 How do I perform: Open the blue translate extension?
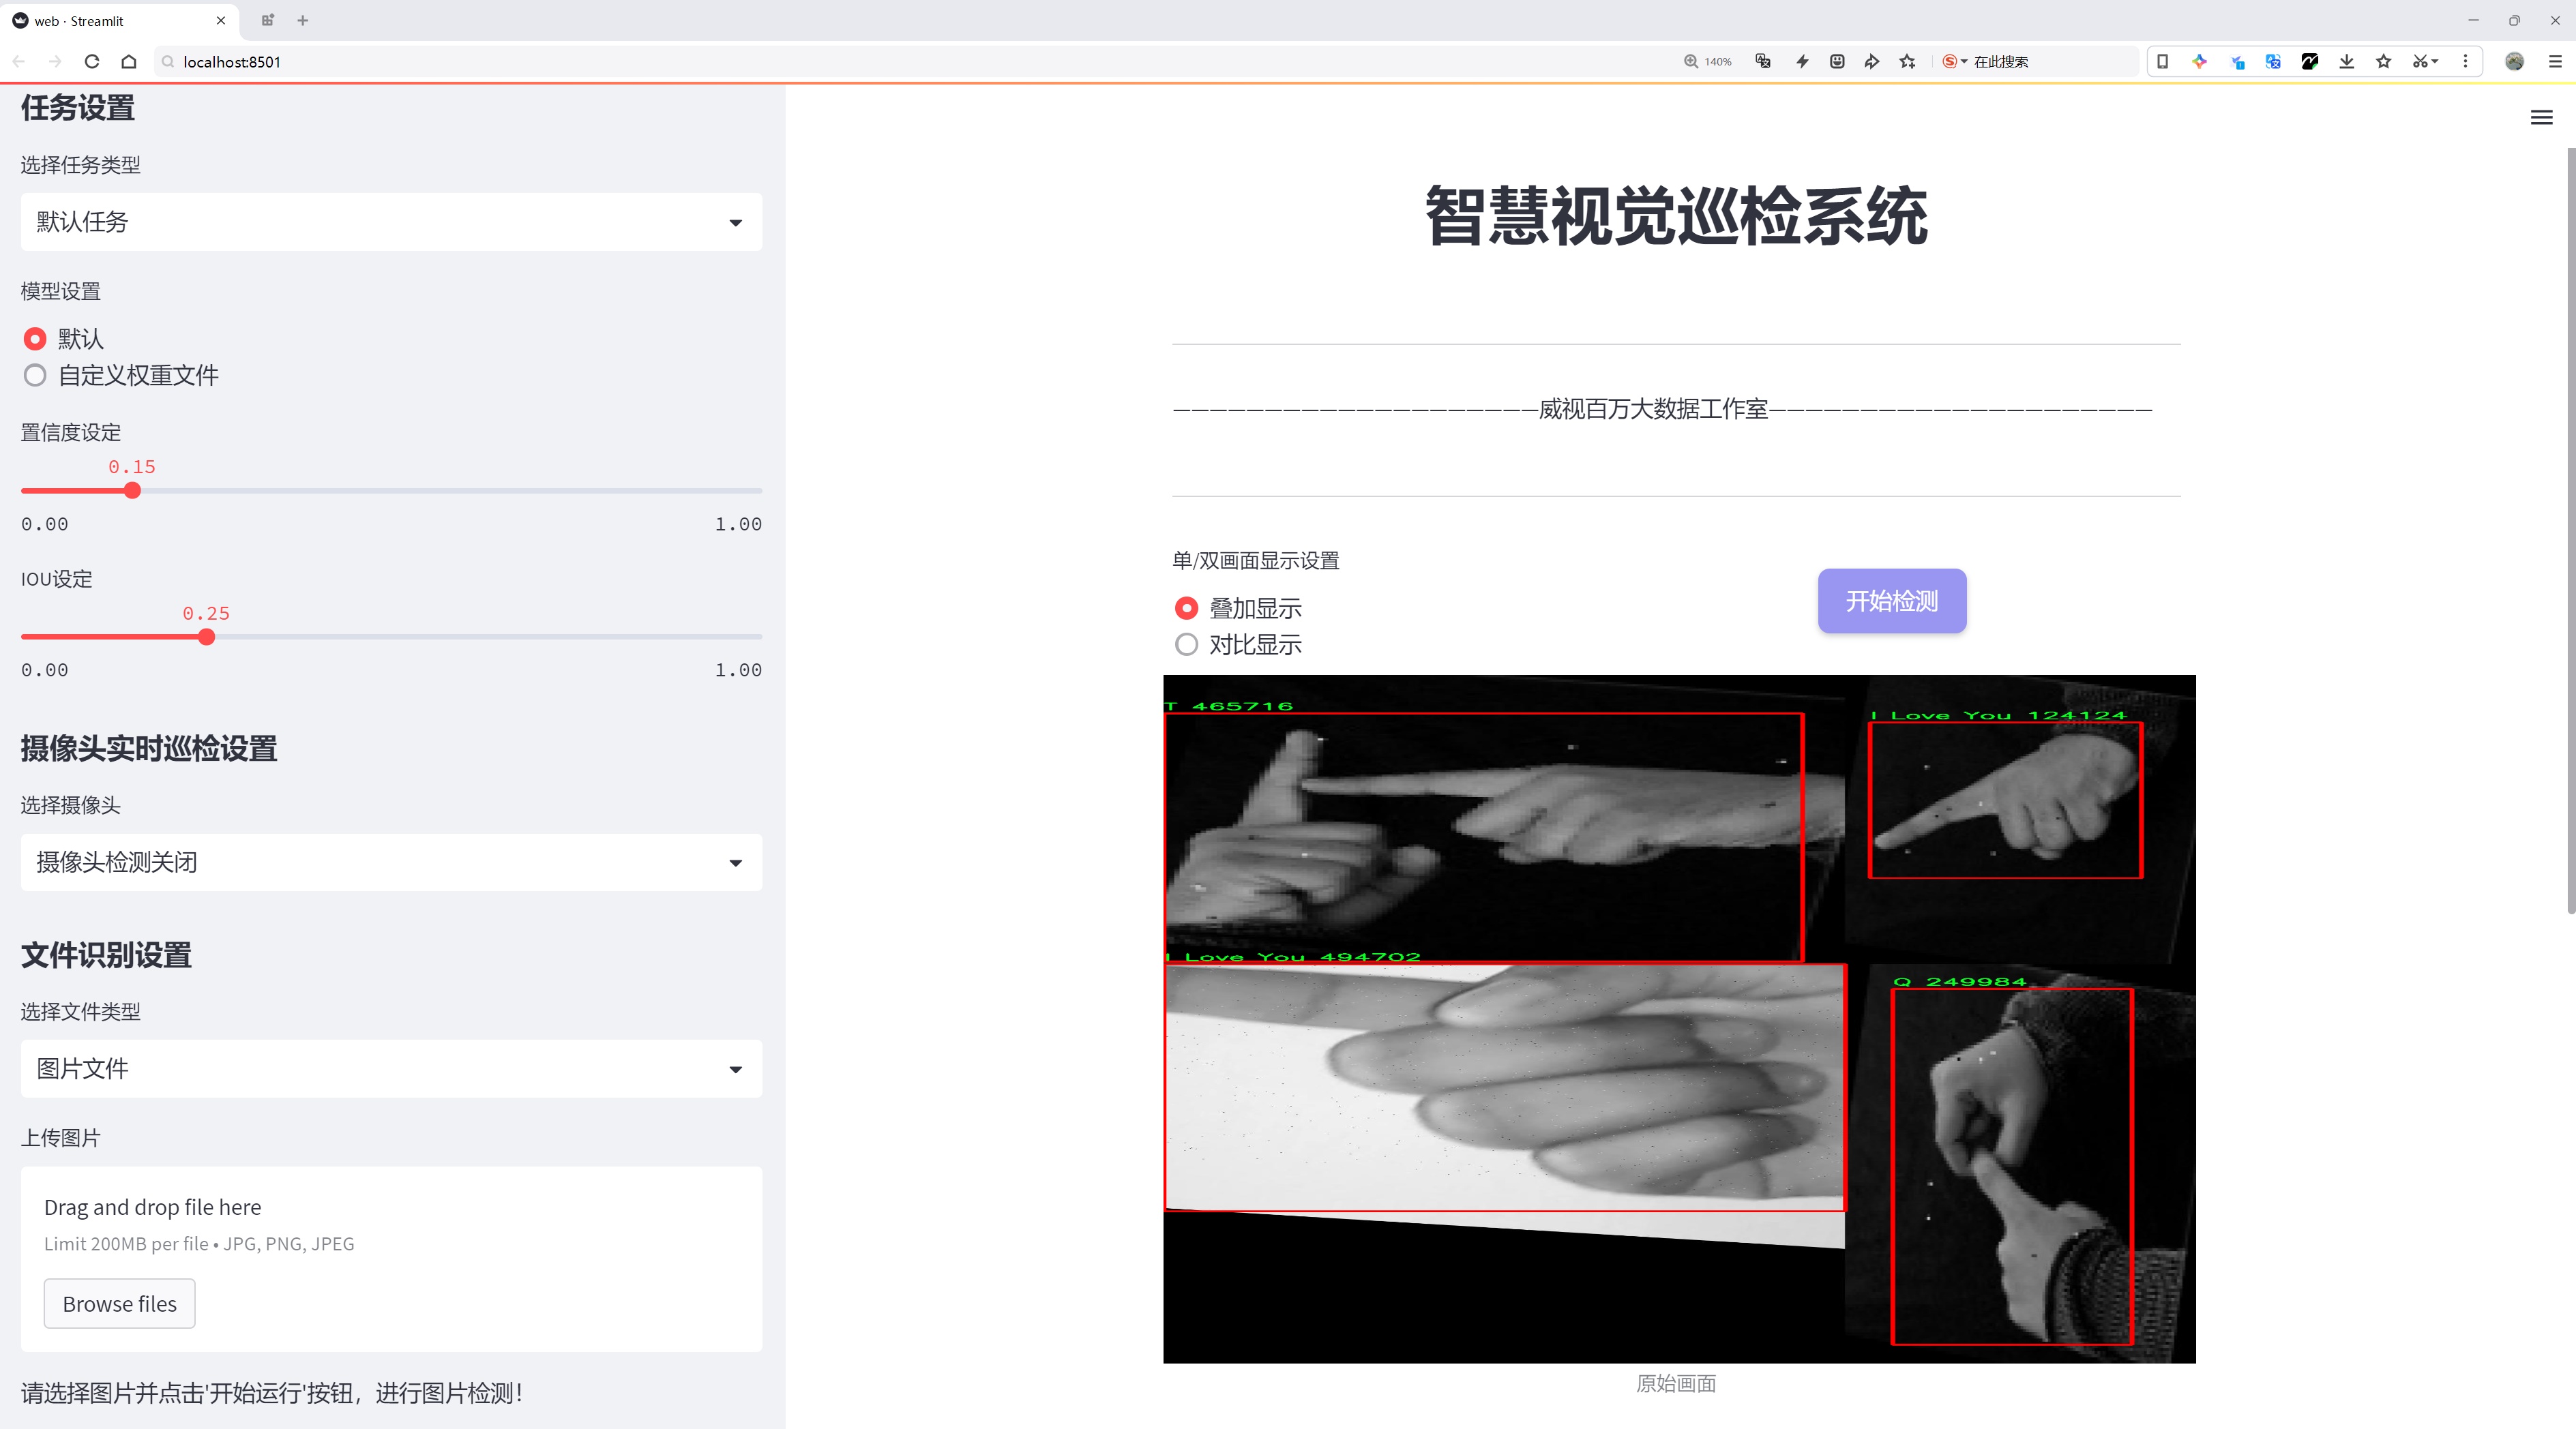coord(2273,62)
